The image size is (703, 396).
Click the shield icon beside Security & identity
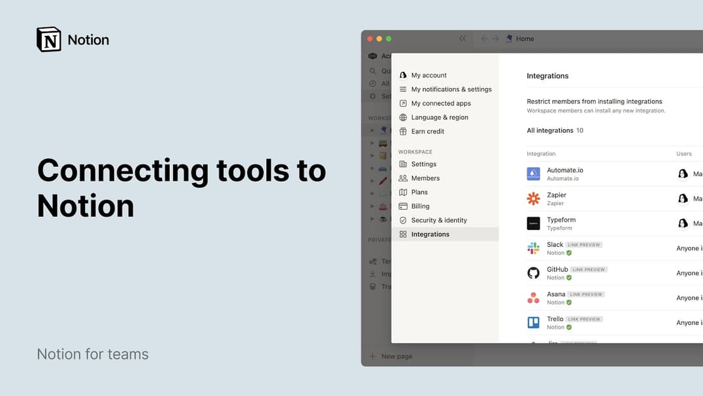point(402,220)
